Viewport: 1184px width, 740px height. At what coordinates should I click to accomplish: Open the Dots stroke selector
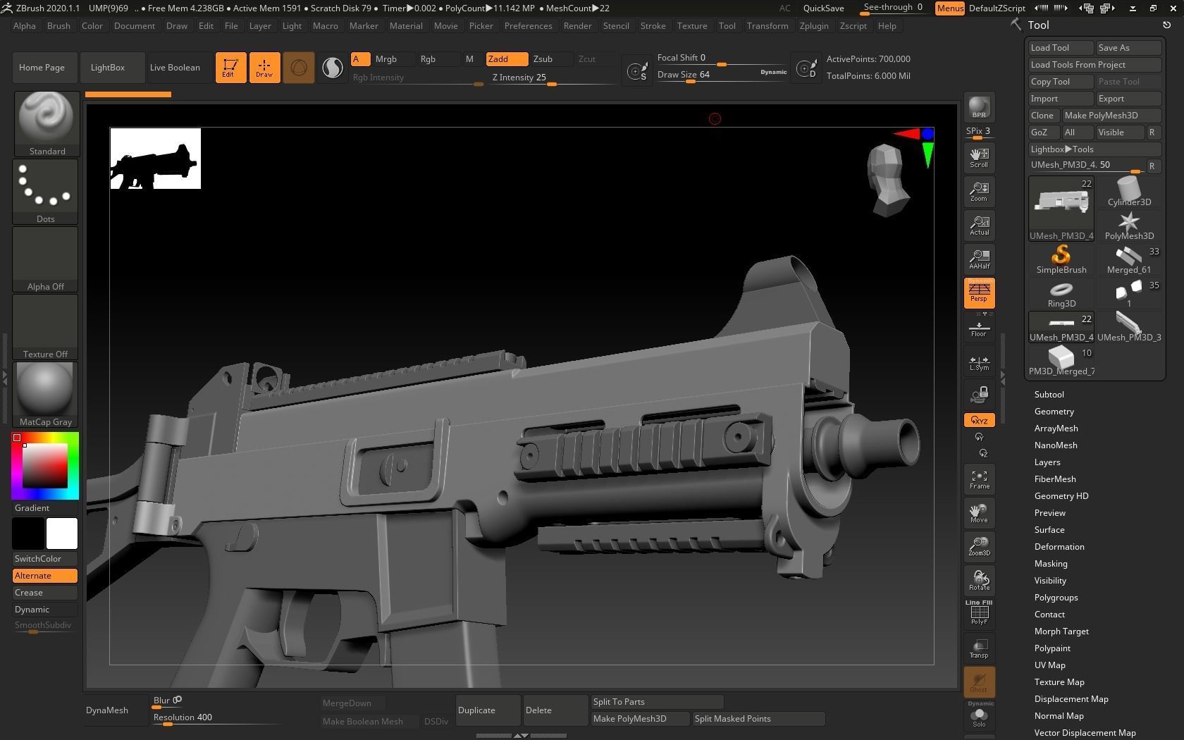[x=46, y=192]
